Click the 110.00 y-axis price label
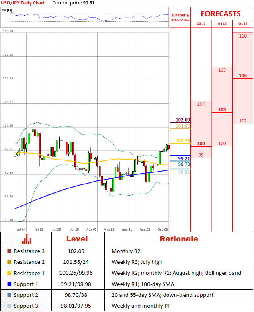This screenshot has height=312, width=254. coord(8,31)
